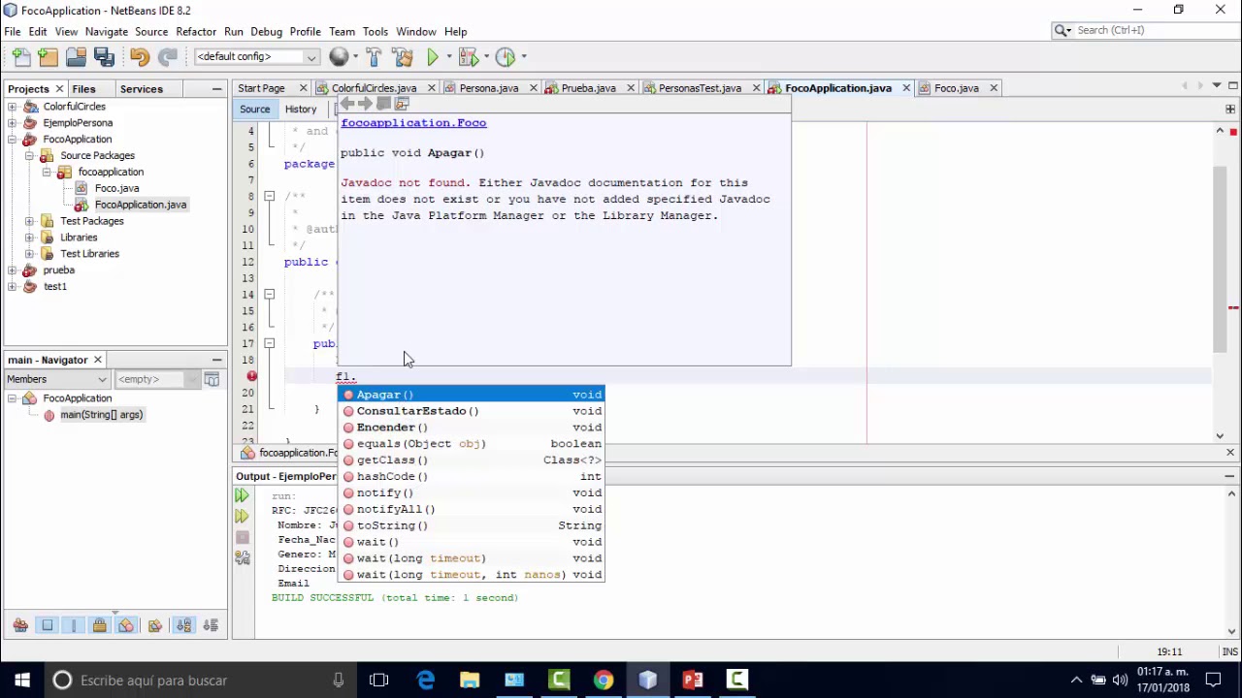This screenshot has height=698, width=1242.
Task: Click the Undo arrow icon
Action: [139, 57]
